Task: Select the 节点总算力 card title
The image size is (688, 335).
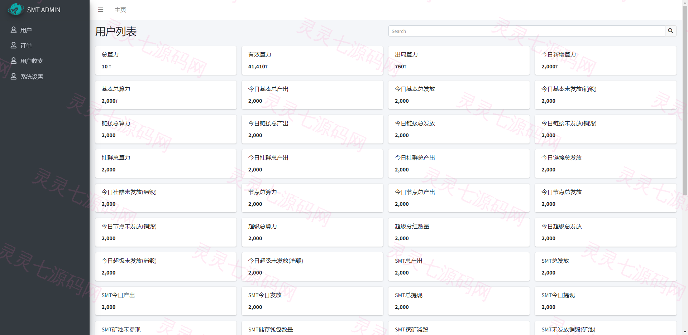Action: point(262,192)
